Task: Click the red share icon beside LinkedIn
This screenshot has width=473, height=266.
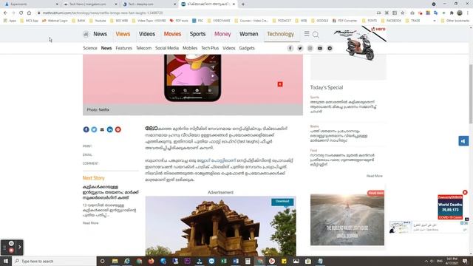Action: point(118,129)
